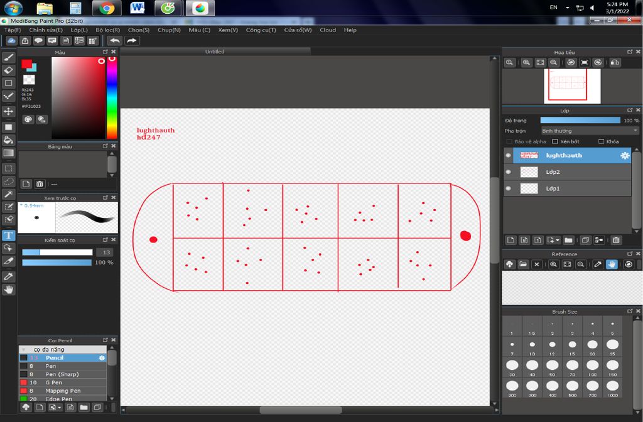This screenshot has width=643, height=422.
Task: Open the Tệp(F) menu
Action: (x=13, y=30)
